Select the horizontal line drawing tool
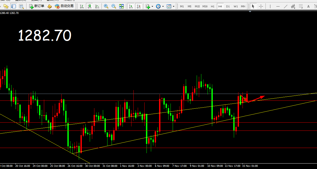Image resolution: width=317 pixels, height=169 pixels. 278,7
